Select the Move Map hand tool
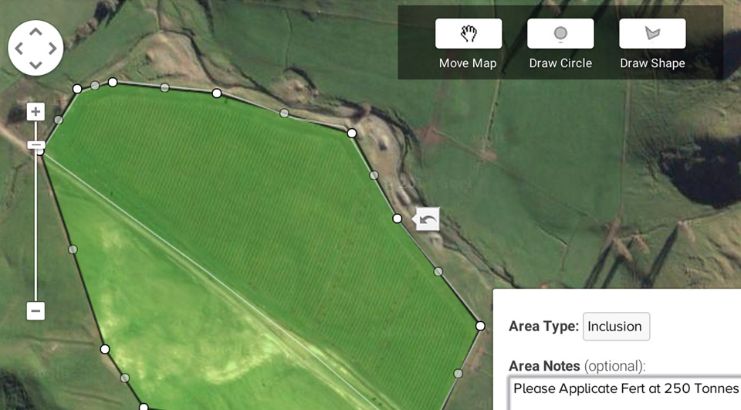741x410 pixels. [469, 33]
